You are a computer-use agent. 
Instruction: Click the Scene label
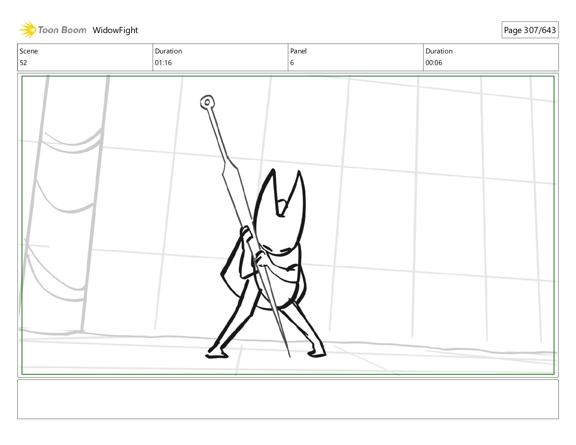click(29, 51)
